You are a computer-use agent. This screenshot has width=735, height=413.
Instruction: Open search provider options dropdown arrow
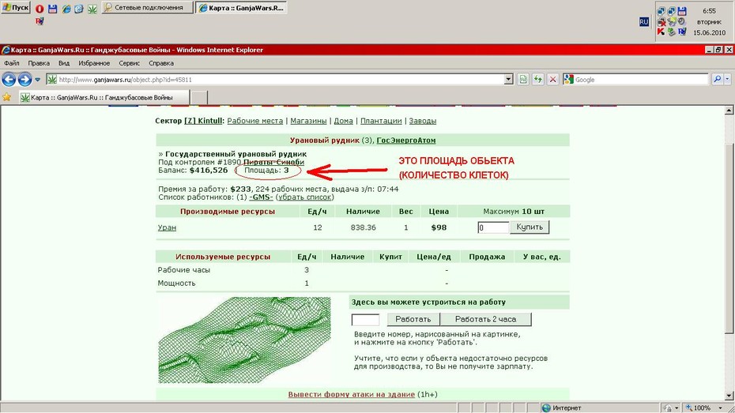pyautogui.click(x=728, y=80)
